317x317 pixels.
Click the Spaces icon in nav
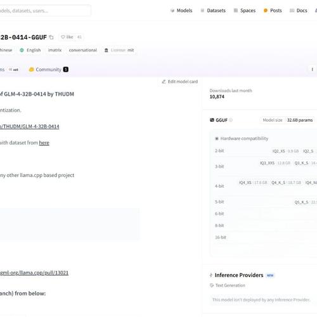(236, 11)
